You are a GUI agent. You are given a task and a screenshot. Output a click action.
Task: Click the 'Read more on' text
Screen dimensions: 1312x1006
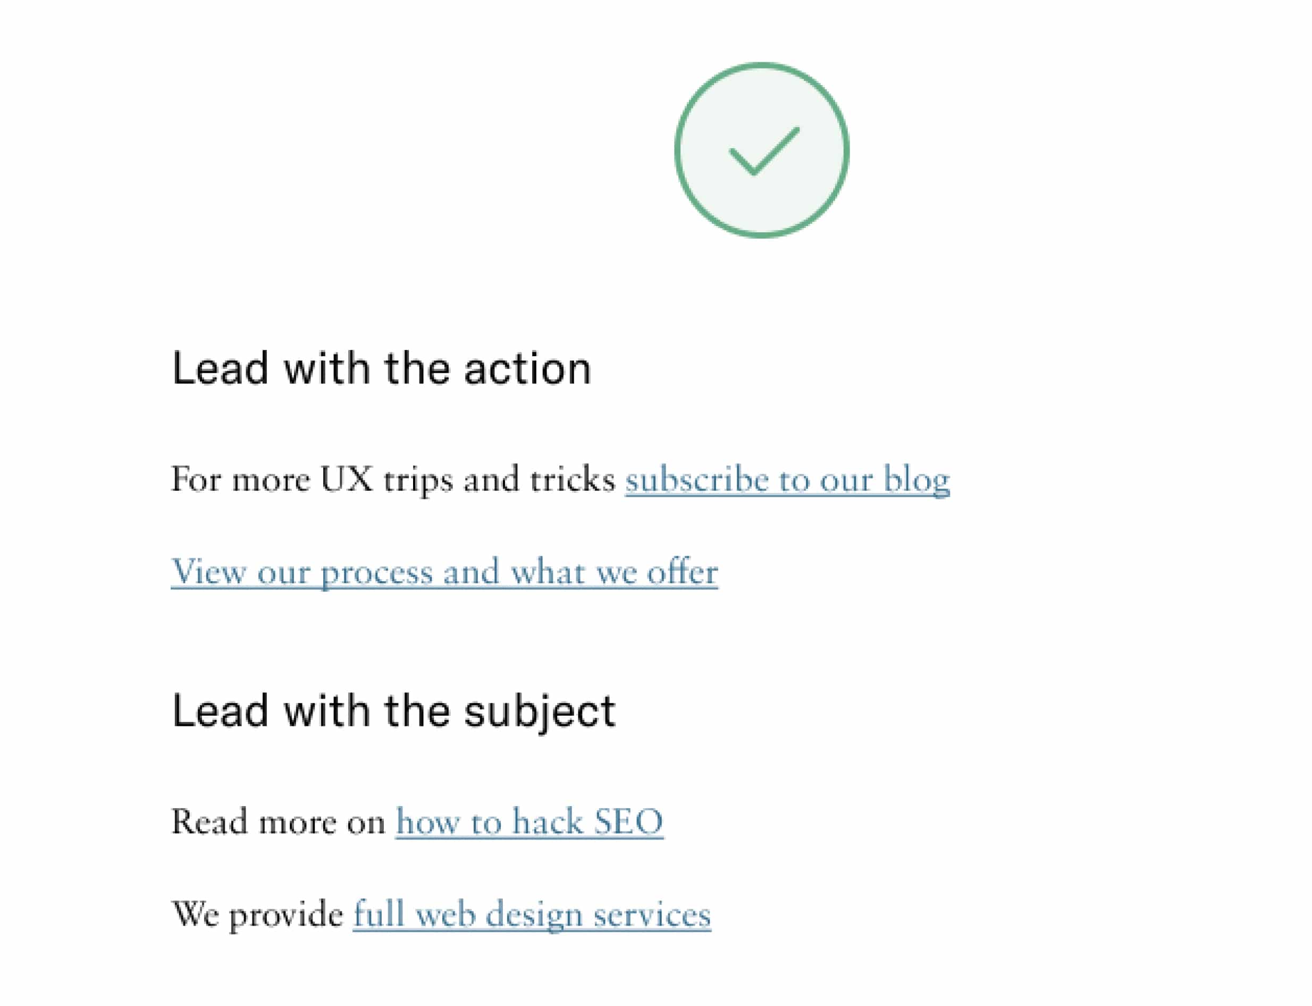tap(279, 821)
